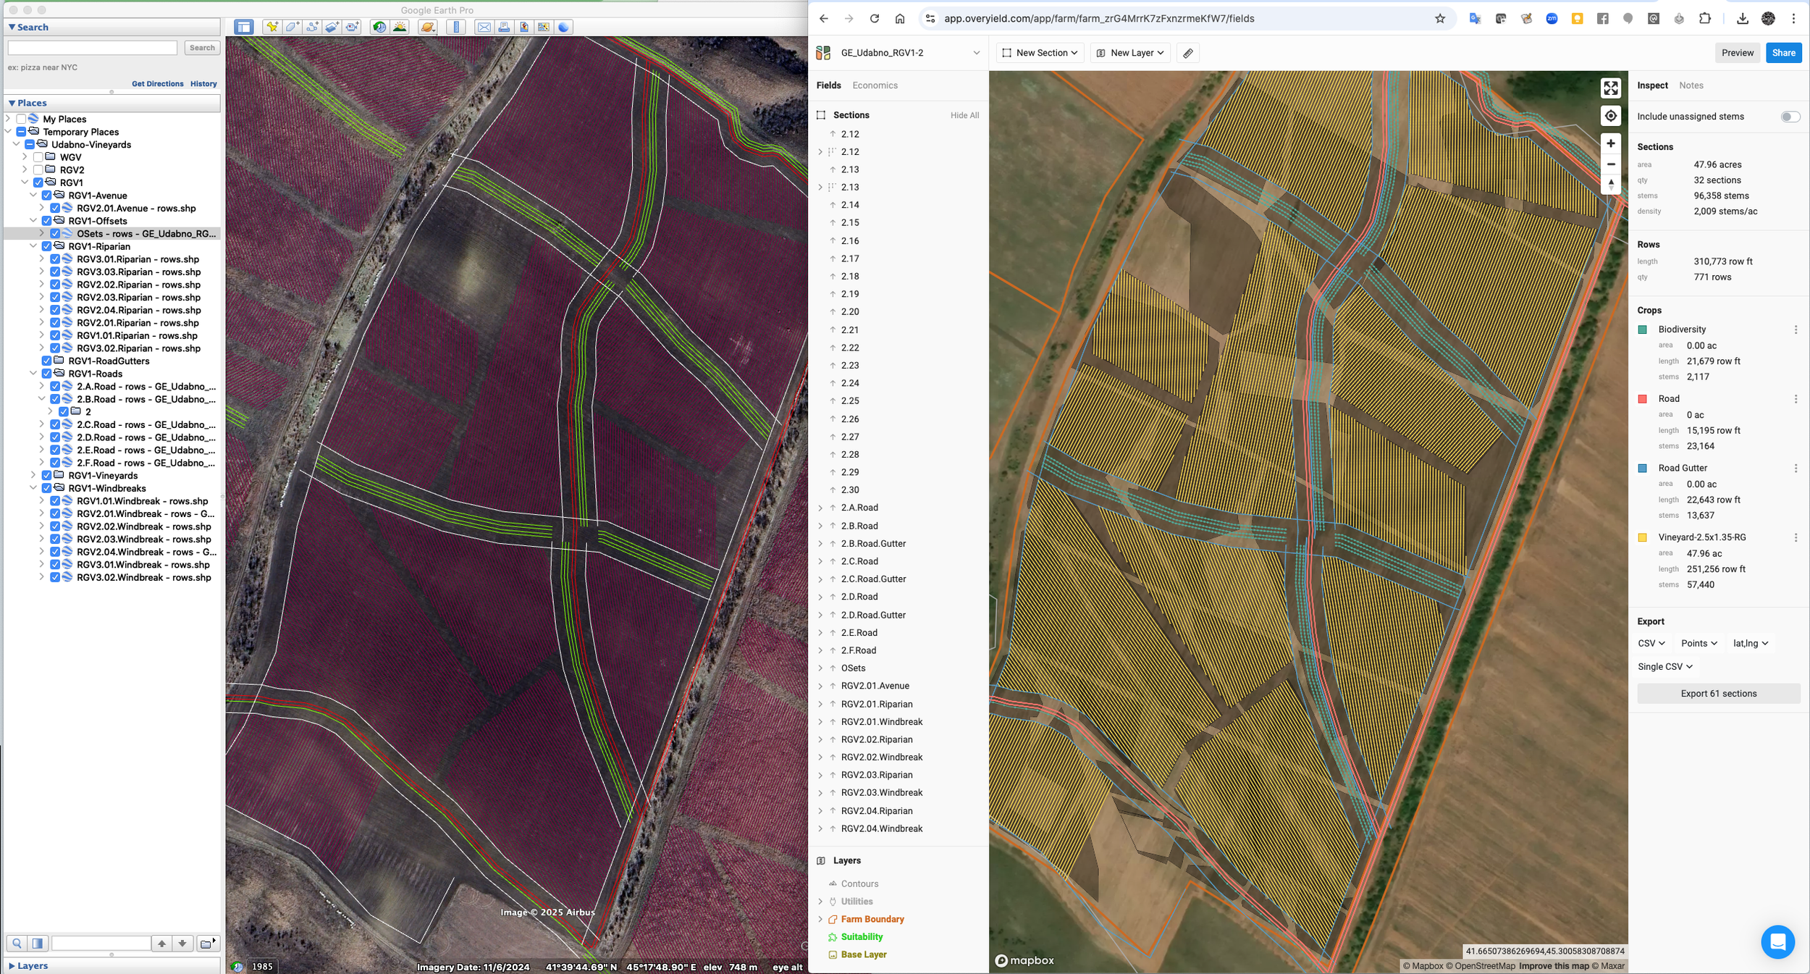
Task: Reload the overyield browser page
Action: pyautogui.click(x=875, y=19)
